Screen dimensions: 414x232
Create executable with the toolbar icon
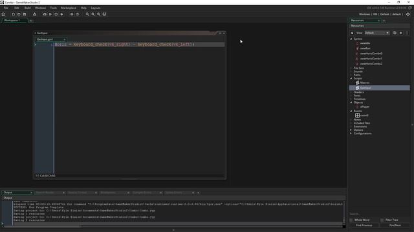[34, 14]
